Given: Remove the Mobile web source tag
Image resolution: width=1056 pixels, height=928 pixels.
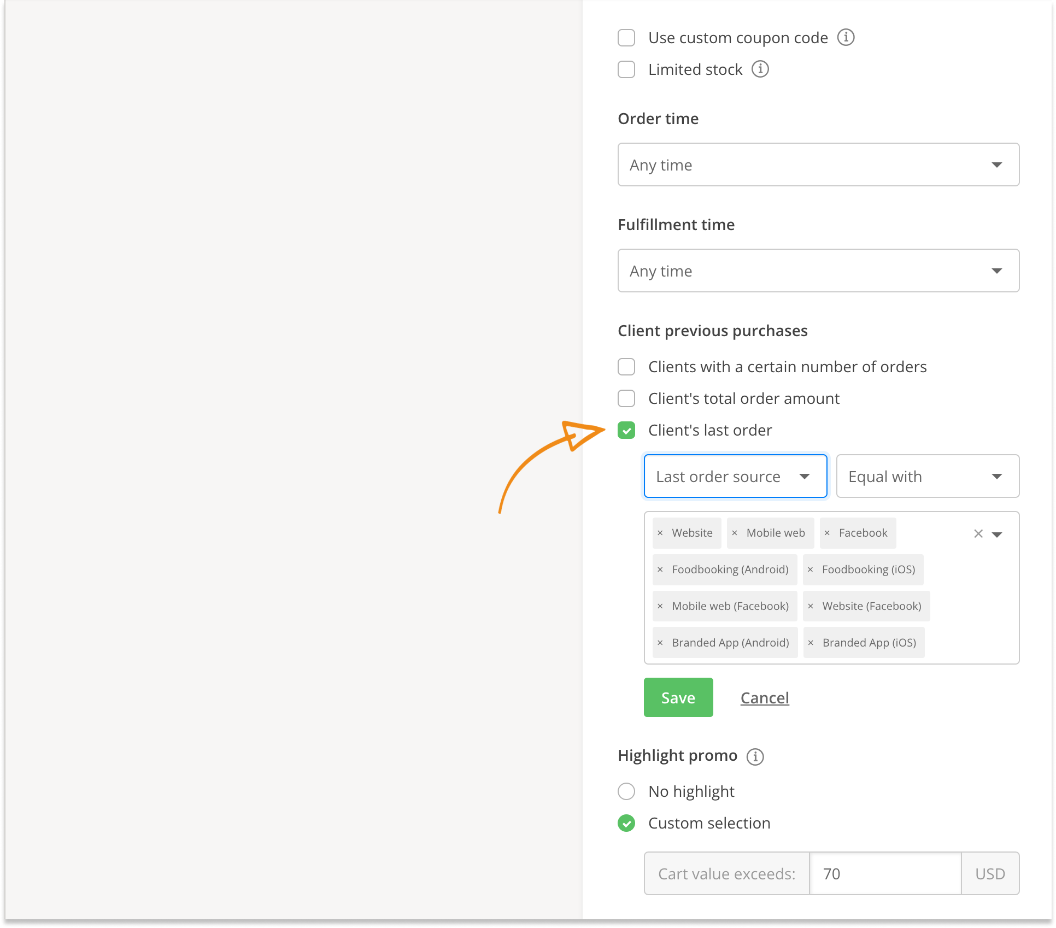Looking at the screenshot, I should click(x=735, y=533).
